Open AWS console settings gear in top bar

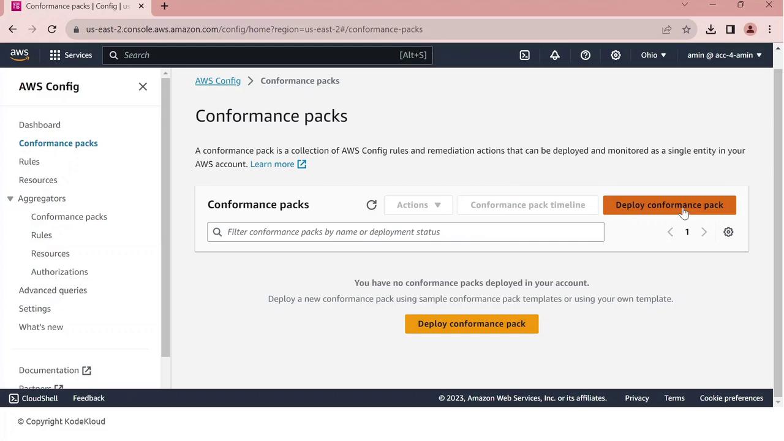point(616,55)
